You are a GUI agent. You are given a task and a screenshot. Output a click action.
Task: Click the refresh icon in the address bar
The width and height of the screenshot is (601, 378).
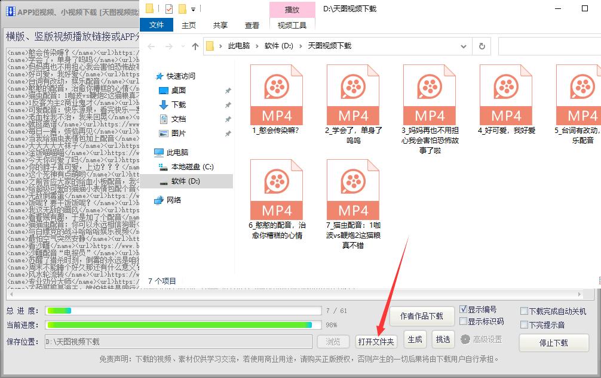point(482,46)
